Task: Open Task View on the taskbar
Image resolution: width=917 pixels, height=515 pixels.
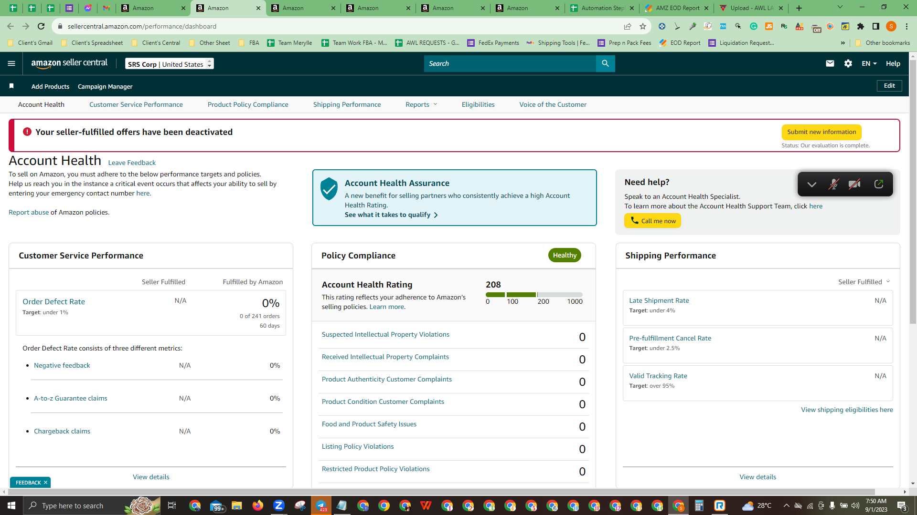Action: tap(172, 505)
